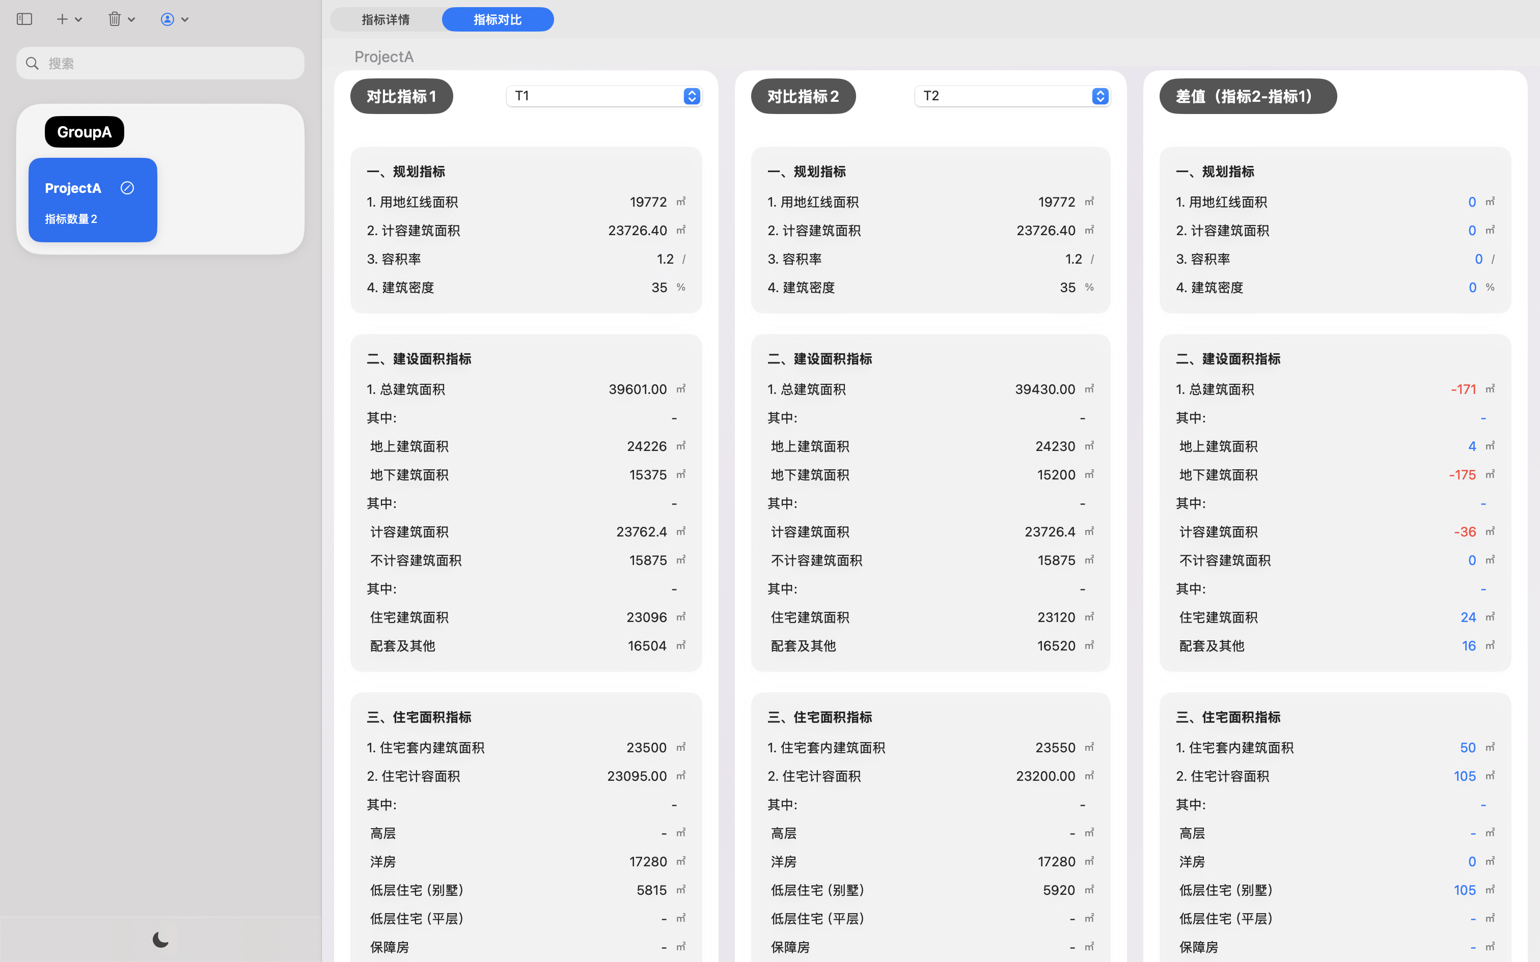Click the search magnifier icon in the sidebar
Viewport: 1540px width, 962px height.
pyautogui.click(x=32, y=63)
